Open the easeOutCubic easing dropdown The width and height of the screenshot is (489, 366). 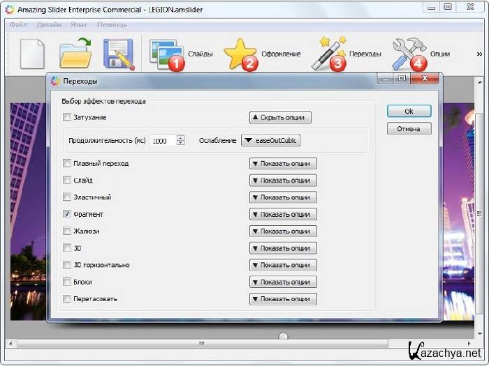270,140
